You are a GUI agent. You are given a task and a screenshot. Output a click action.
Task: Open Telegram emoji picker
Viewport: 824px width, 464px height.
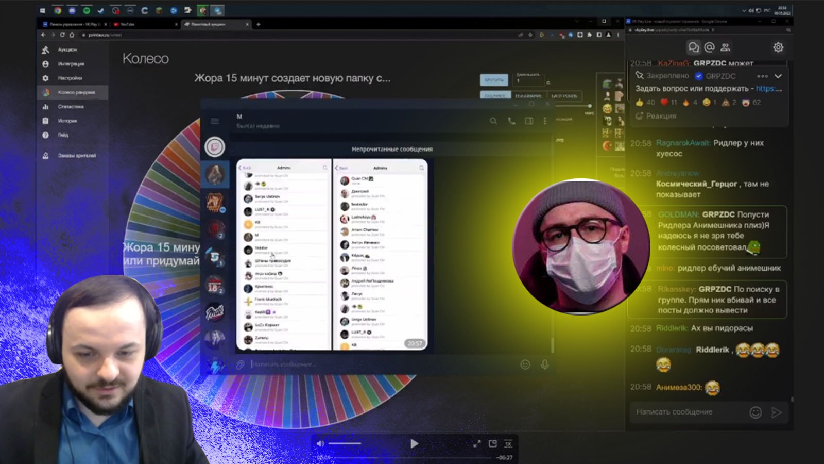tap(525, 364)
